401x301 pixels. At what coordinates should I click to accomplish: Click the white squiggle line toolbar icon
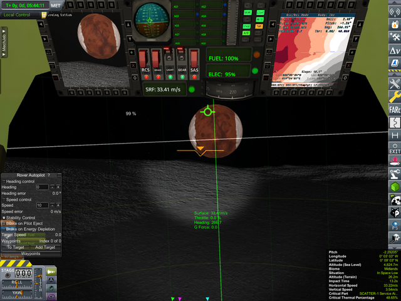395,122
